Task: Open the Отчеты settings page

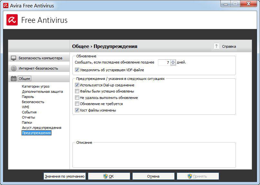Action: click(x=28, y=117)
